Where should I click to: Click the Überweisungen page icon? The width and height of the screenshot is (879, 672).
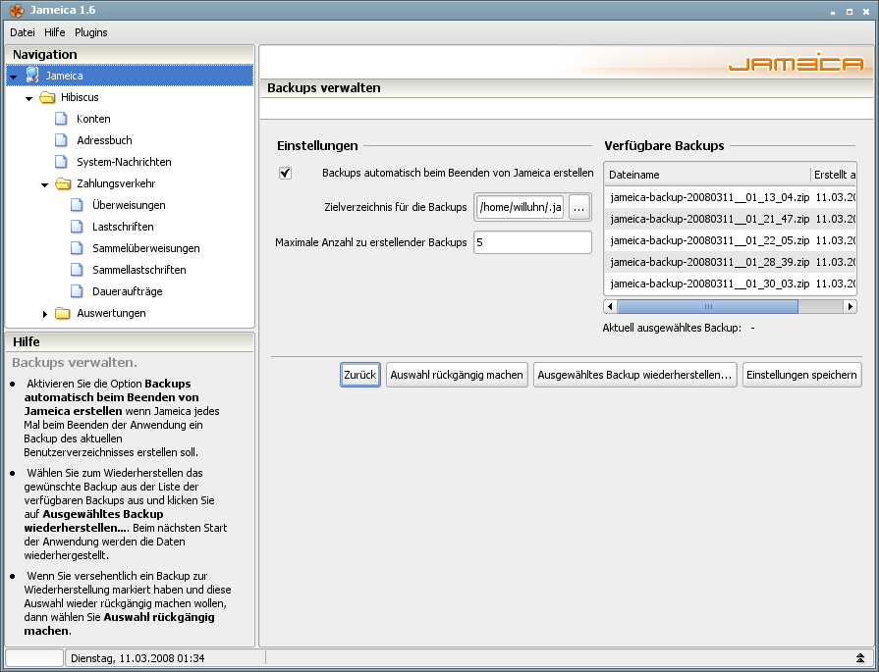point(77,205)
